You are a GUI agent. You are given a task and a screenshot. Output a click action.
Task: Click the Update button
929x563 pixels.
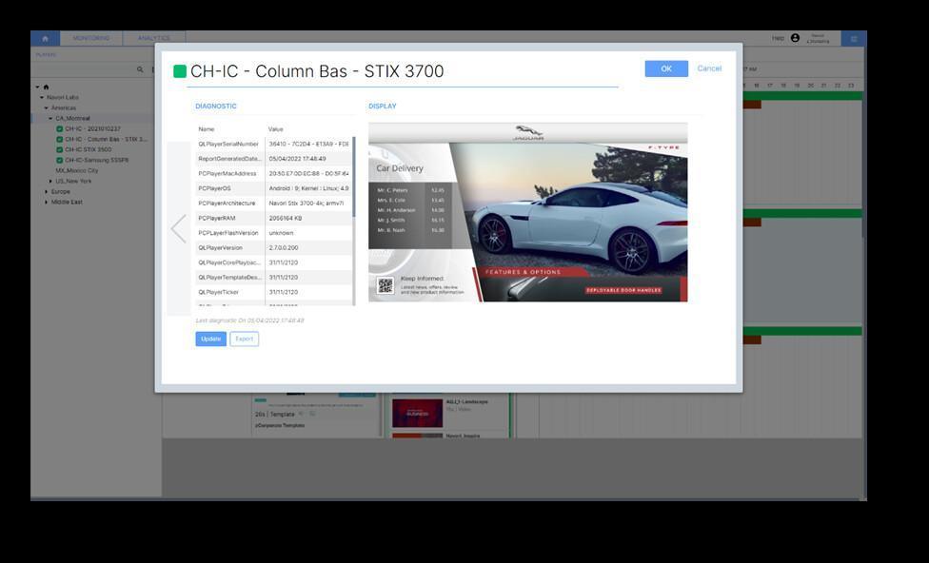click(211, 339)
